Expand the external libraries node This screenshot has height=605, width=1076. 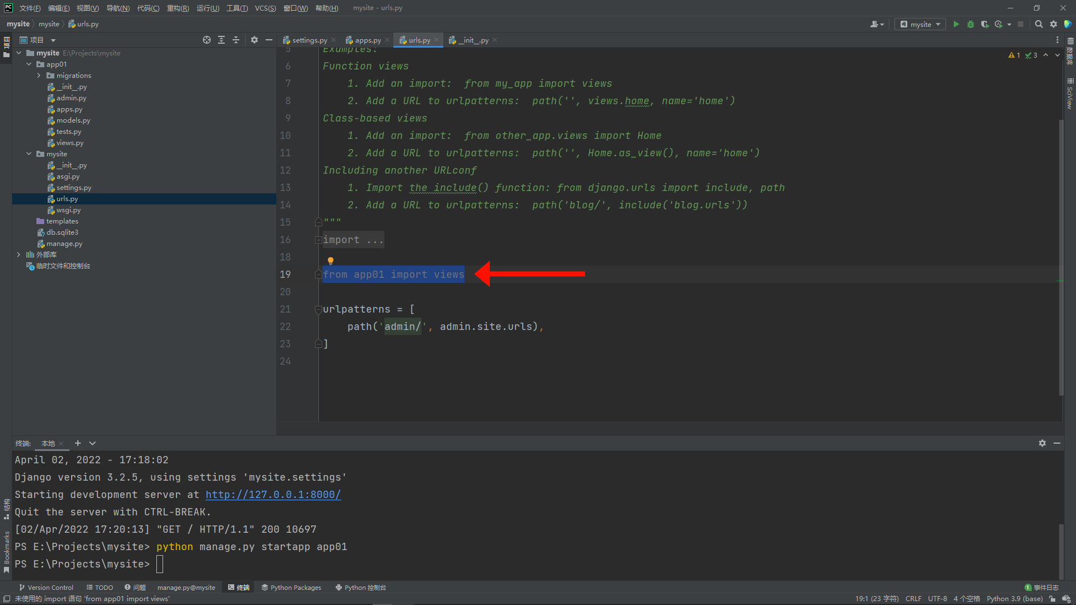pyautogui.click(x=19, y=255)
